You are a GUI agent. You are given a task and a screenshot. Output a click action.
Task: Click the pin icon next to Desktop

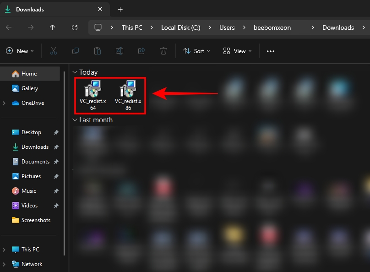tap(56, 132)
